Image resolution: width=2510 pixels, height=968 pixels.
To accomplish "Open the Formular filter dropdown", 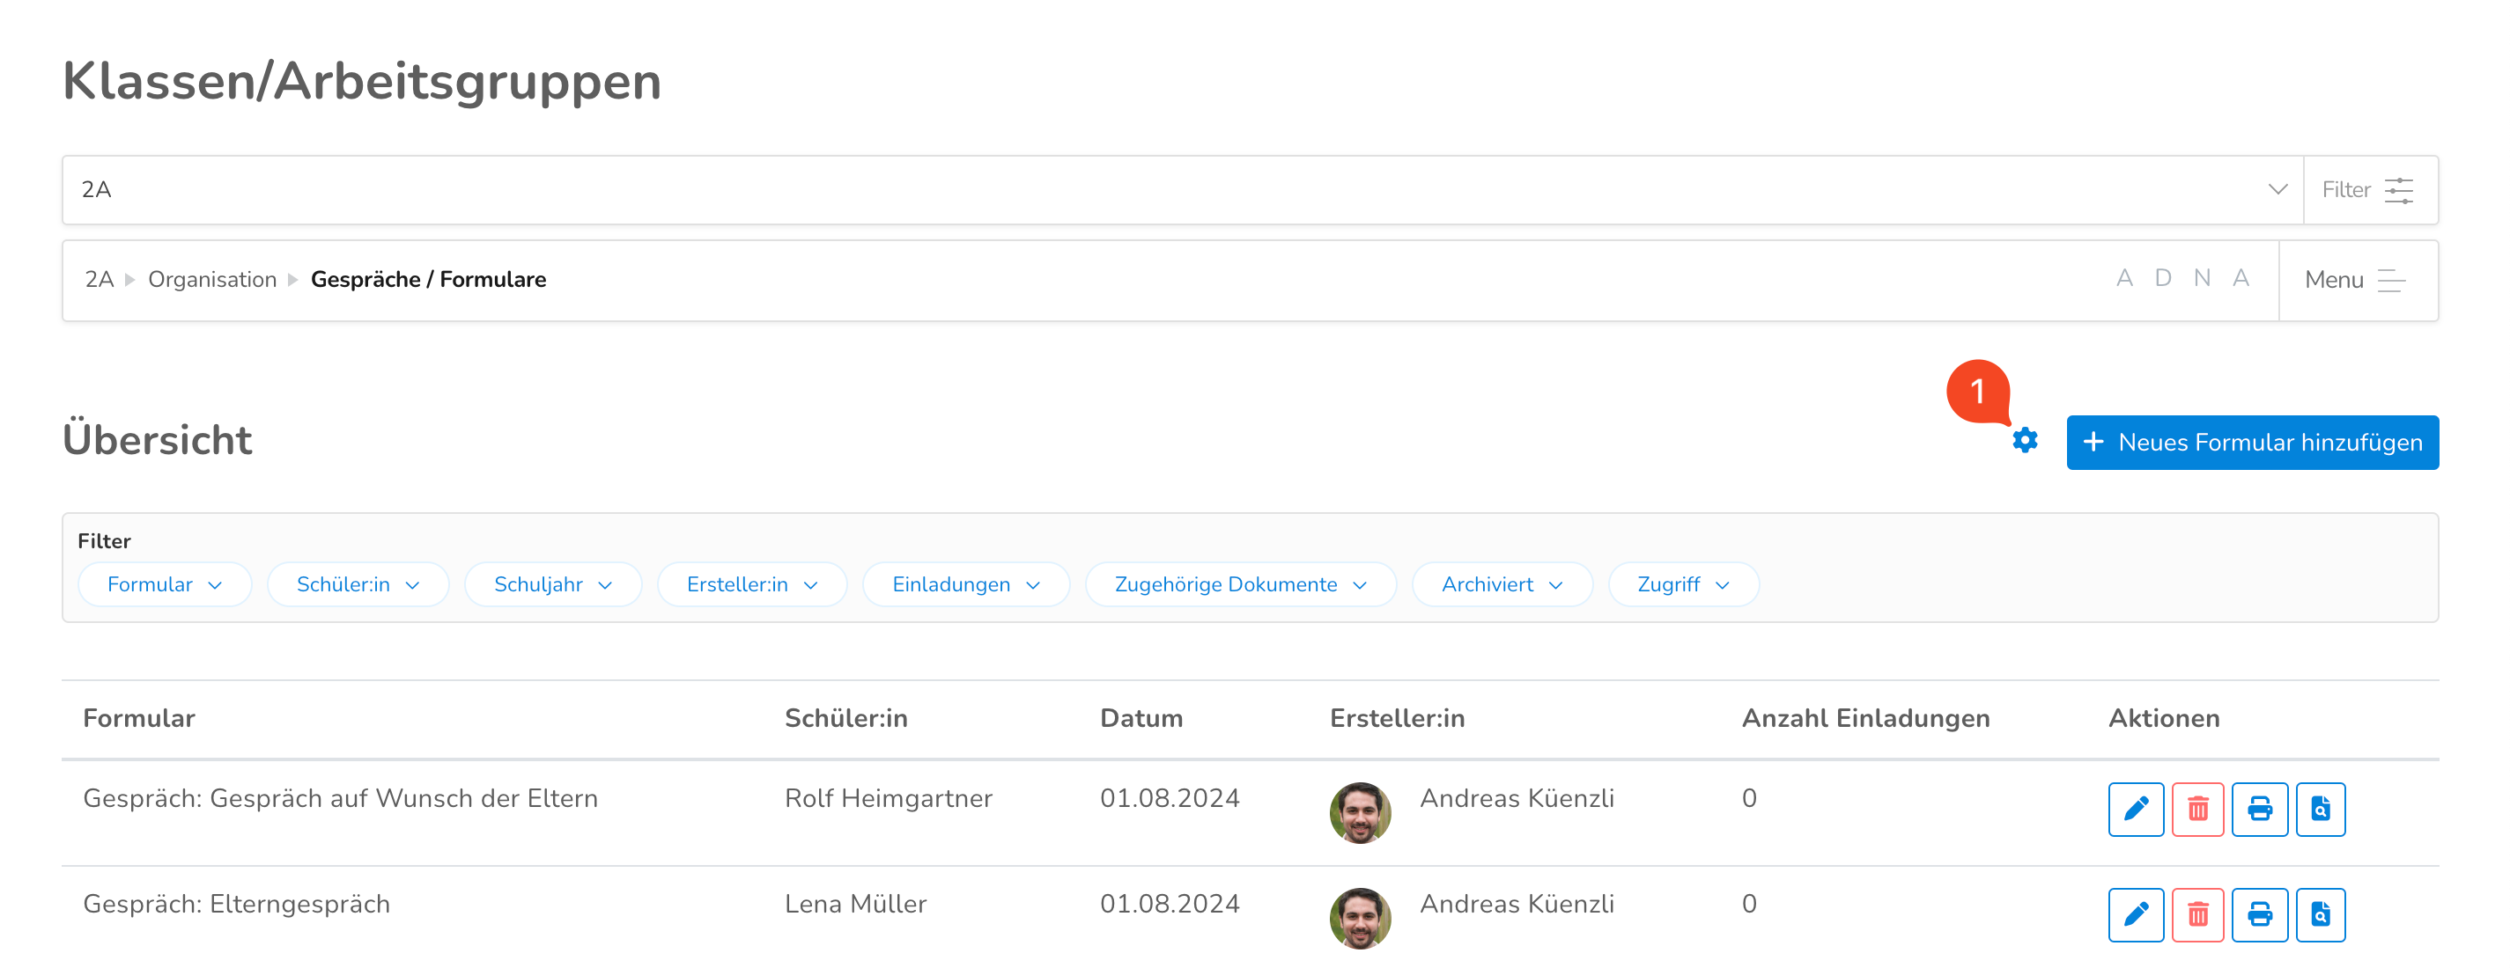I will 165,584.
